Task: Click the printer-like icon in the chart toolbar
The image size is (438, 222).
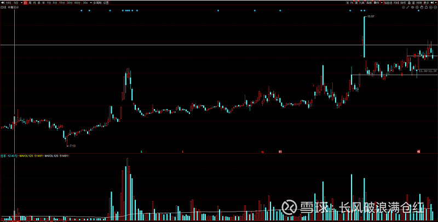Action: click(417, 8)
